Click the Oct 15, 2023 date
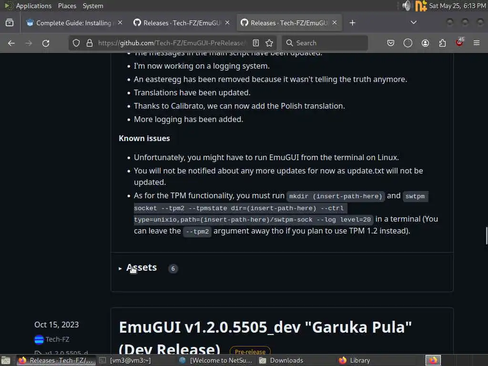Viewport: 488px width, 366px height. (57, 325)
